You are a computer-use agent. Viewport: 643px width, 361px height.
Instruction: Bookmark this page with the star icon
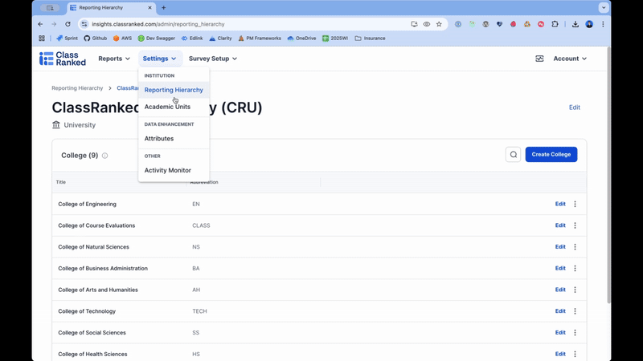[439, 24]
